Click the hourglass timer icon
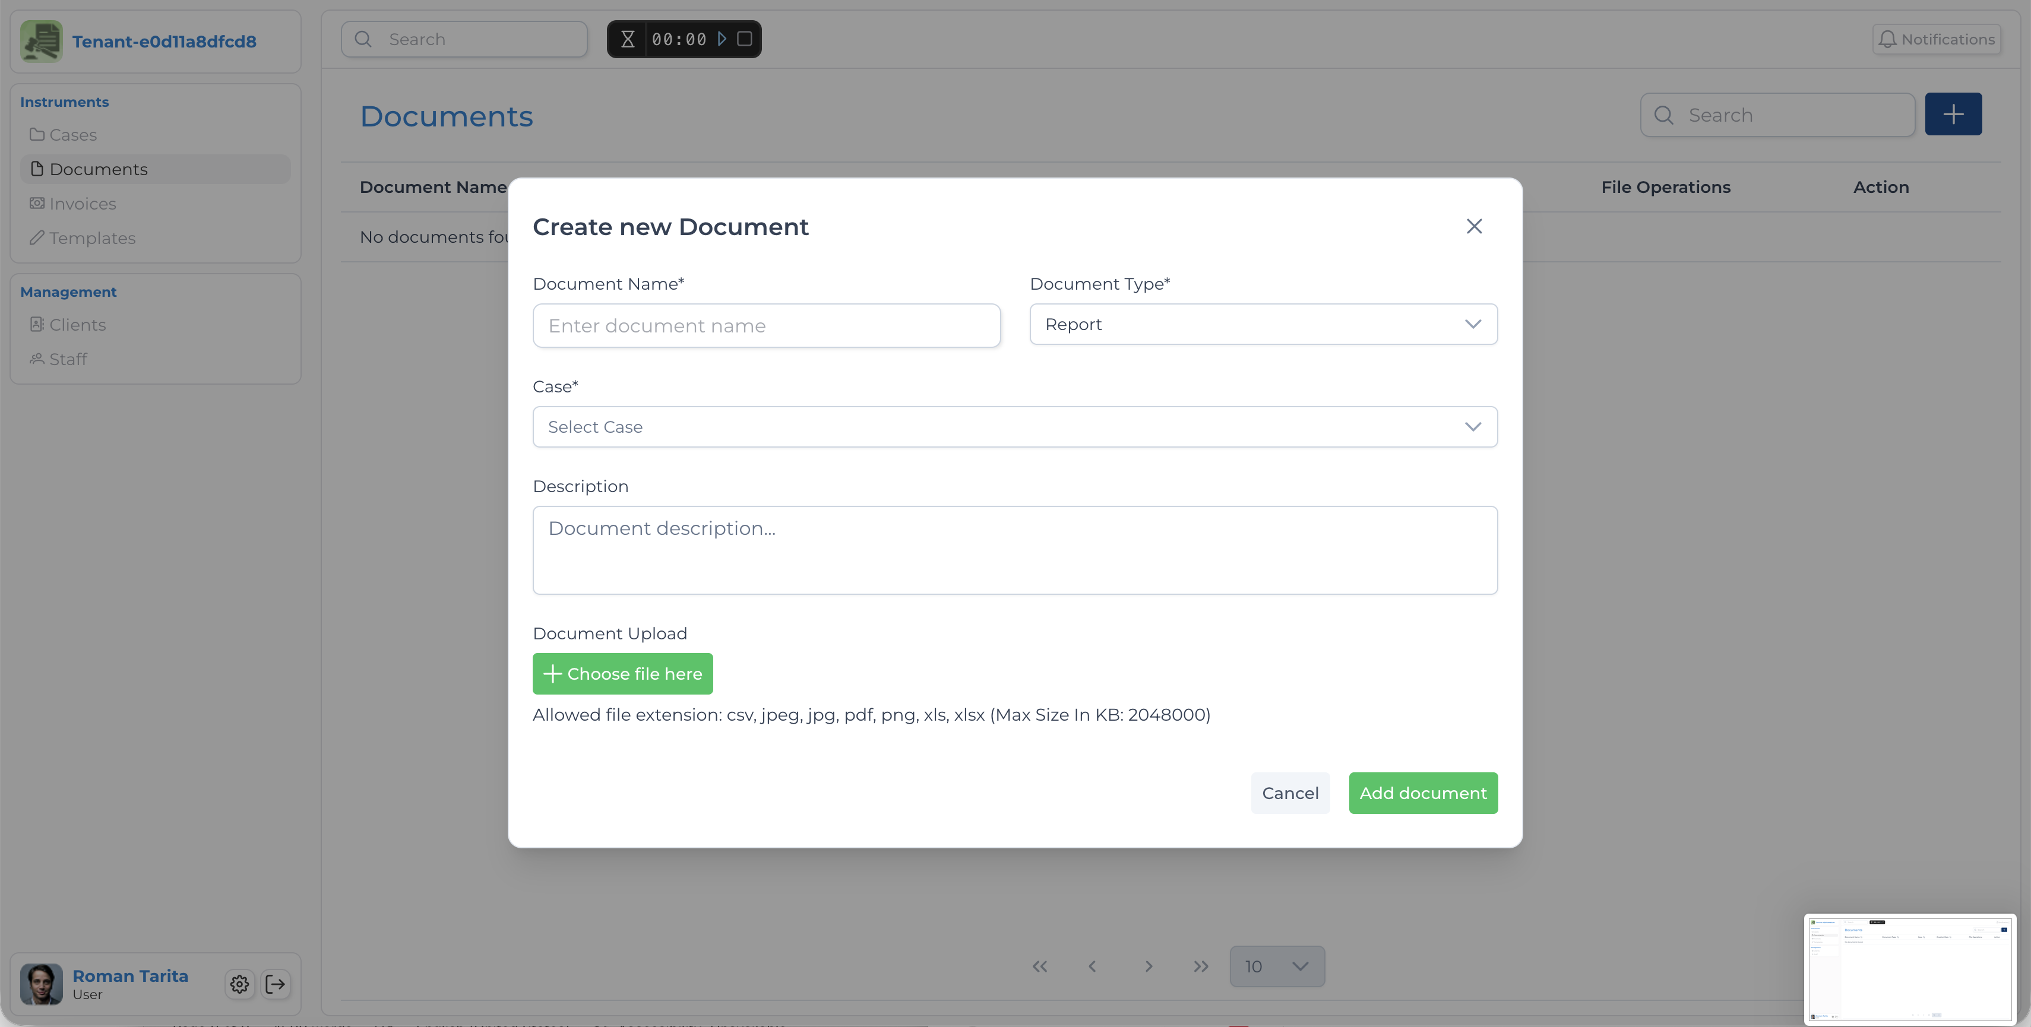 (x=628, y=39)
